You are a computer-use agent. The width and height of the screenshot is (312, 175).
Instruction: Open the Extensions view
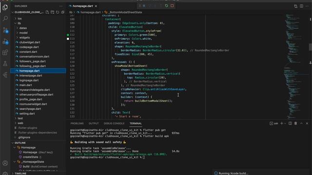pos(5,52)
